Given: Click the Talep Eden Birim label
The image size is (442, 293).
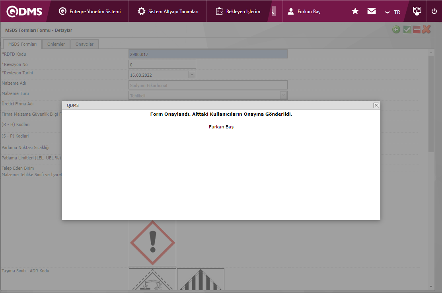Looking at the screenshot, I should pyautogui.click(x=18, y=168).
